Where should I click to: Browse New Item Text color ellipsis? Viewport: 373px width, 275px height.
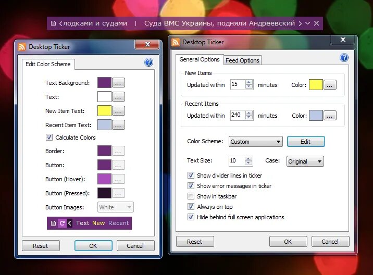[118, 111]
